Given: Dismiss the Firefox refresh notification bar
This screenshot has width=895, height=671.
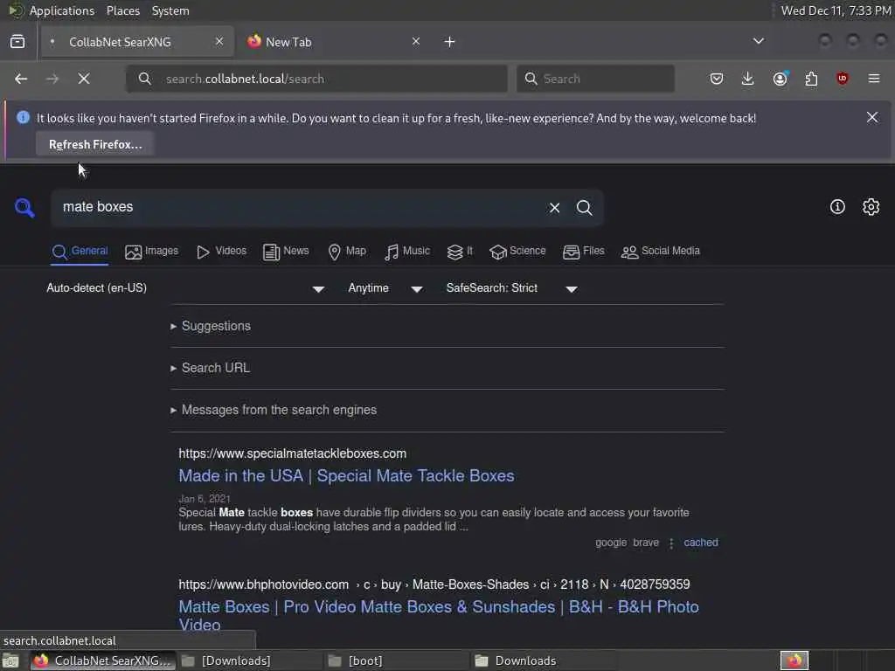Looking at the screenshot, I should coord(872,118).
